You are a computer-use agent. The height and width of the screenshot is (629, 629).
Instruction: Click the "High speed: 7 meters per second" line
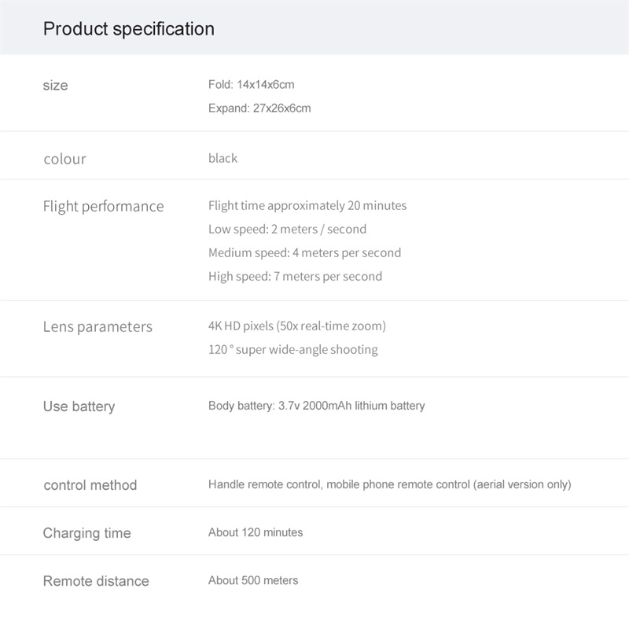(295, 277)
